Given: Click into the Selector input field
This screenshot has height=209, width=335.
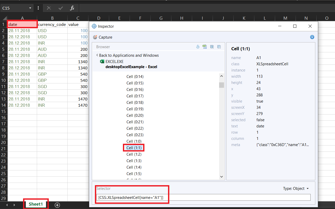Looking at the screenshot, I should point(203,197).
